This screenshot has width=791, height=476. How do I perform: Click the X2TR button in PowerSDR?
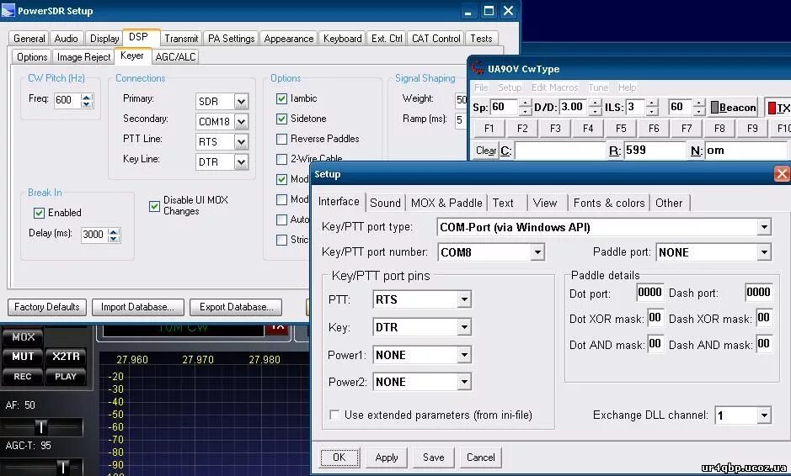click(66, 357)
